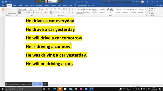Image resolution: width=163 pixels, height=91 pixels.
Task: Apply strikethrough formatting
Action: pos(29,13)
